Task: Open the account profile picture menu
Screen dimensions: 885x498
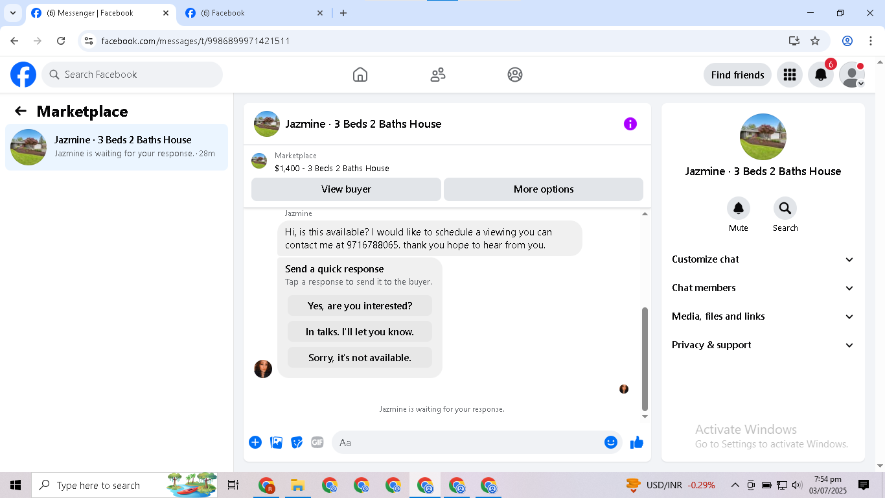Action: [852, 75]
